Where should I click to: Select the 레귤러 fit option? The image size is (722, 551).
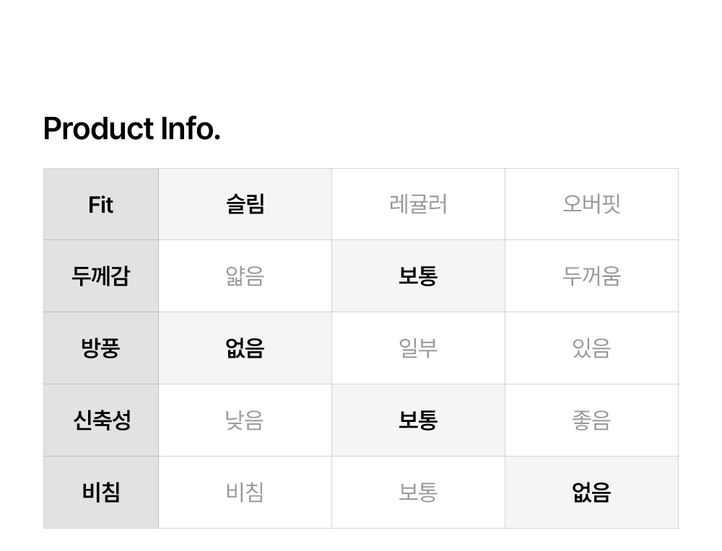click(418, 204)
